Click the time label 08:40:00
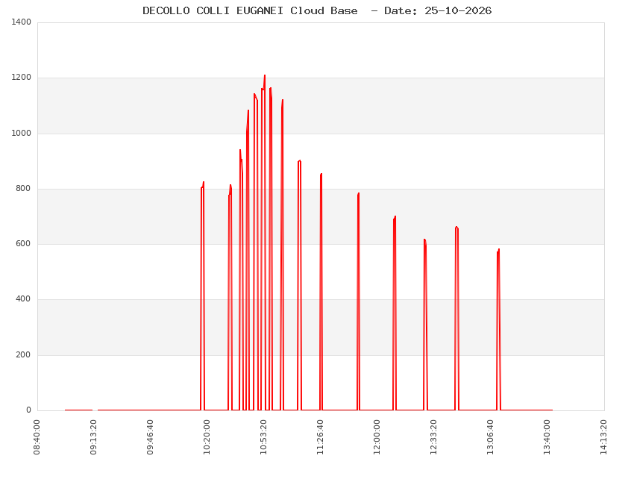Image resolution: width=634 pixels, height=485 pixels. coord(37,437)
